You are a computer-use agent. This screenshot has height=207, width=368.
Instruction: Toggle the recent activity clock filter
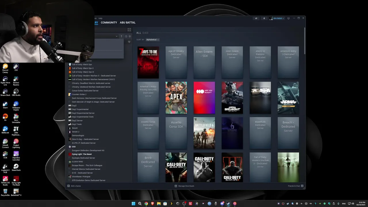click(x=126, y=36)
